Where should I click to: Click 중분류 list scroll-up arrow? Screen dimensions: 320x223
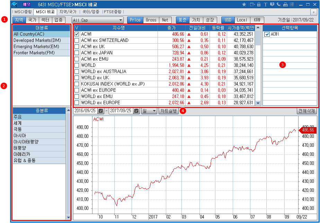click(68, 110)
